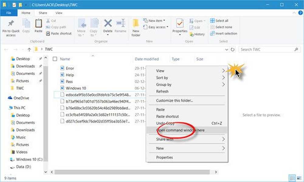This screenshot has height=182, width=304.
Task: Expand the New item dropdown
Action: click(x=157, y=21)
